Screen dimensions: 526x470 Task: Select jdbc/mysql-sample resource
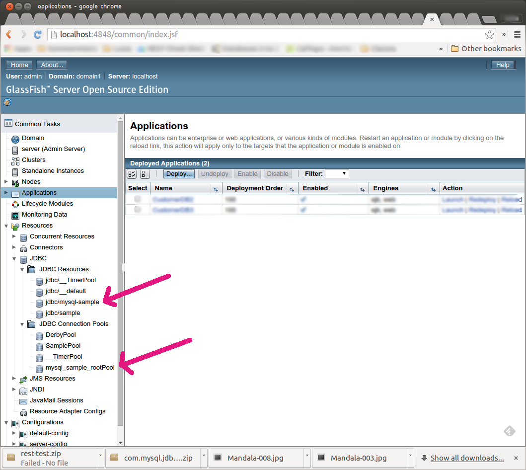(72, 302)
